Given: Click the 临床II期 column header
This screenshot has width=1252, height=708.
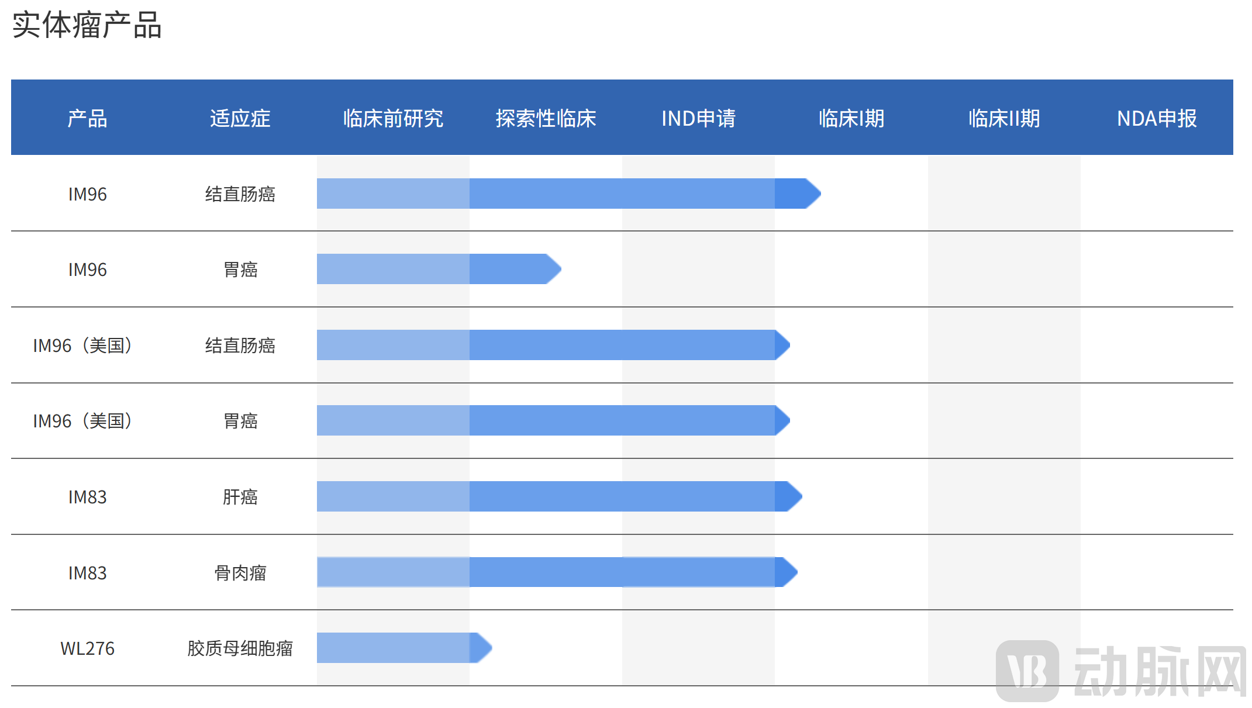Looking at the screenshot, I should coord(1003,118).
